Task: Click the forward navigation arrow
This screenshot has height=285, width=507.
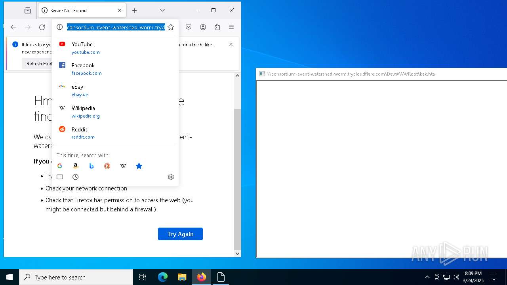Action: coord(28,27)
